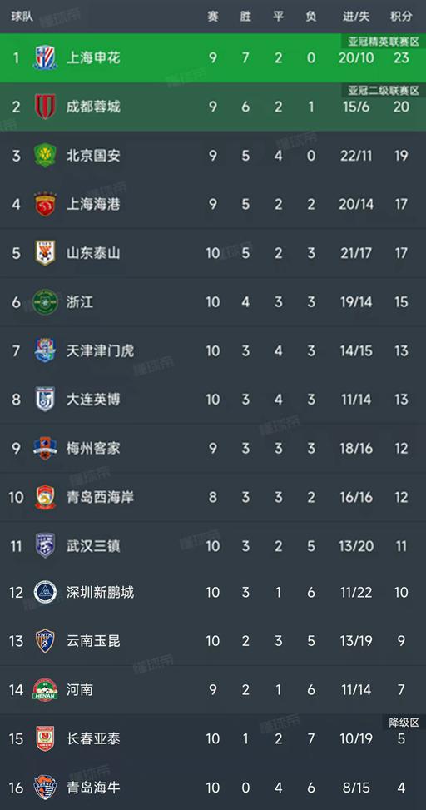Viewport: 426px width, 810px height.
Task: Click the 深圳新鹏城 circular logo
Action: (x=45, y=592)
